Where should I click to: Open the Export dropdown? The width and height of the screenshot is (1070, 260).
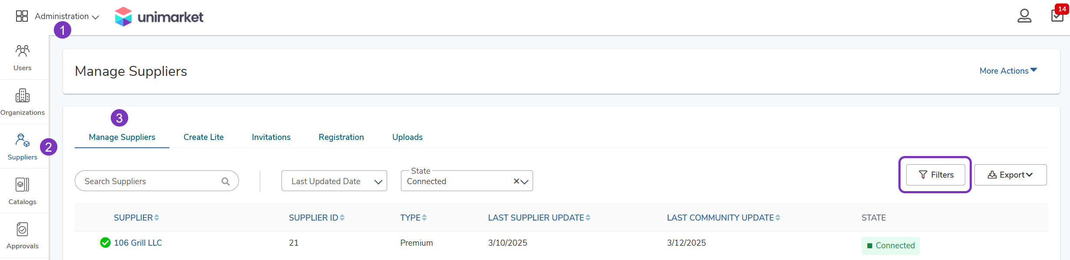point(1010,175)
